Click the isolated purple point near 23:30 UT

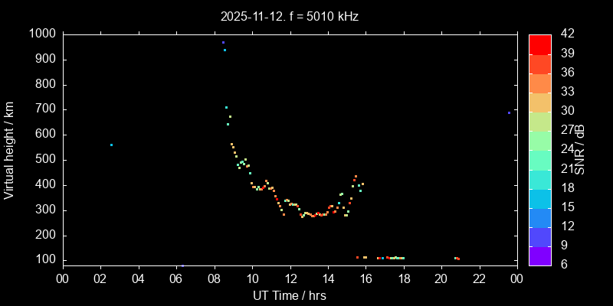(509, 112)
